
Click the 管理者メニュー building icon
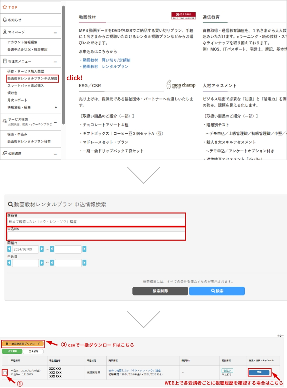[x=5, y=61]
